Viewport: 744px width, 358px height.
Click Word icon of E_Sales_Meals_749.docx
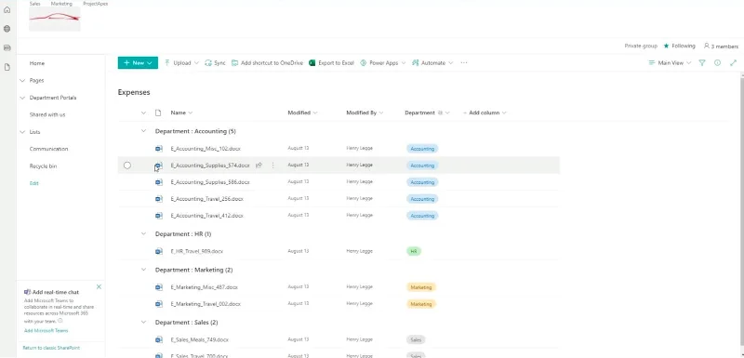click(x=158, y=339)
